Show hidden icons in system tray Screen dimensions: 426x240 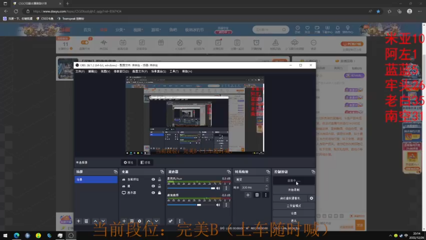(x=390, y=236)
